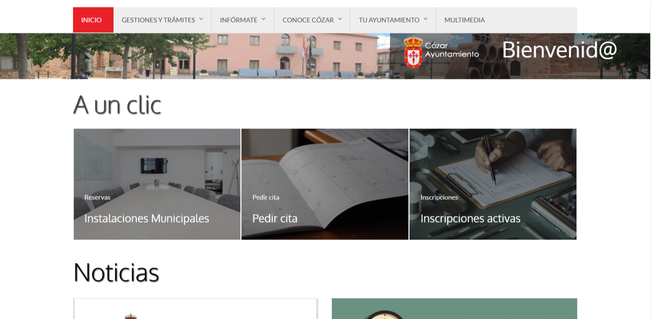Click the Noticias section heading
Image resolution: width=651 pixels, height=319 pixels.
116,273
